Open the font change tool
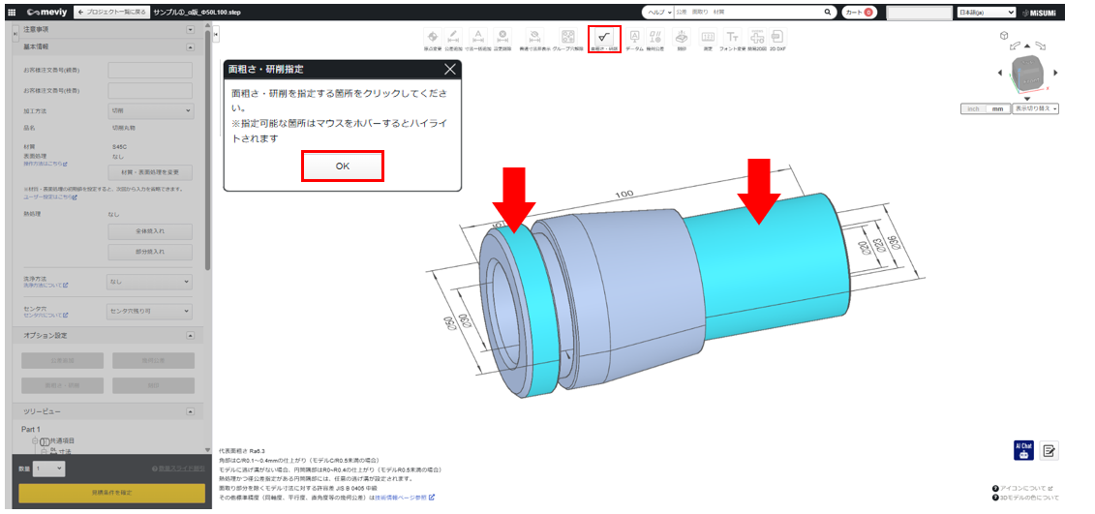The image size is (1095, 514). point(732,39)
